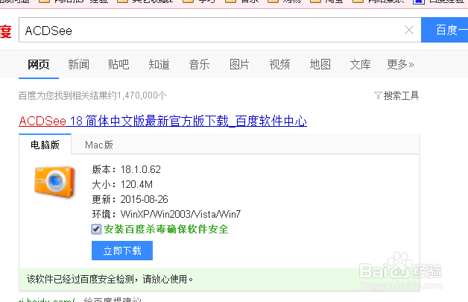Screen dimensions: 468x302
Task: Select the 音乐 tab
Action: pyautogui.click(x=199, y=64)
